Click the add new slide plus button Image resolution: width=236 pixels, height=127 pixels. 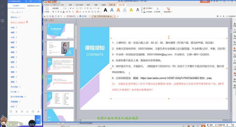pos(60,123)
